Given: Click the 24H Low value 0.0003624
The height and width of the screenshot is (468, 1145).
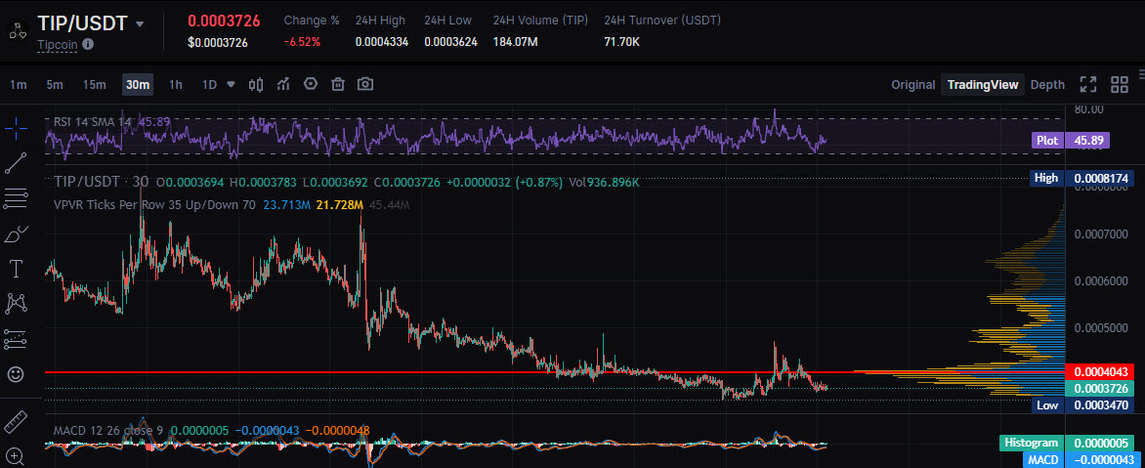Looking at the screenshot, I should click(x=450, y=42).
